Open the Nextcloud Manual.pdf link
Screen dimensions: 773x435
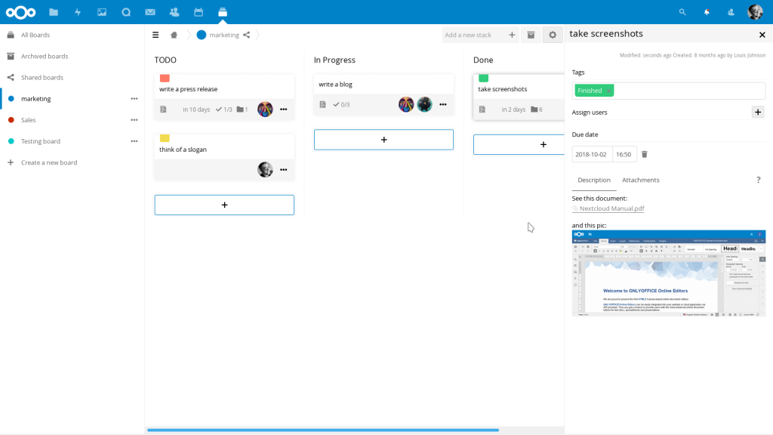click(x=611, y=208)
